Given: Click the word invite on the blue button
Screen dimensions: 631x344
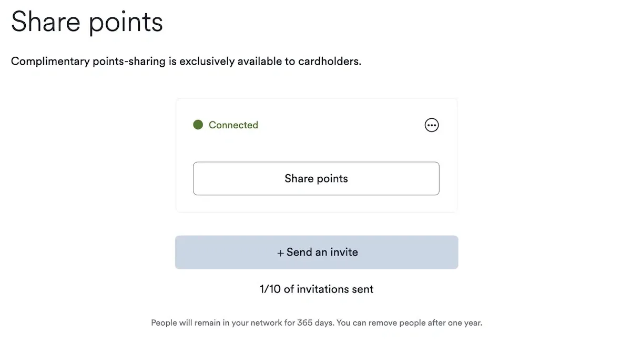Looking at the screenshot, I should [344, 252].
